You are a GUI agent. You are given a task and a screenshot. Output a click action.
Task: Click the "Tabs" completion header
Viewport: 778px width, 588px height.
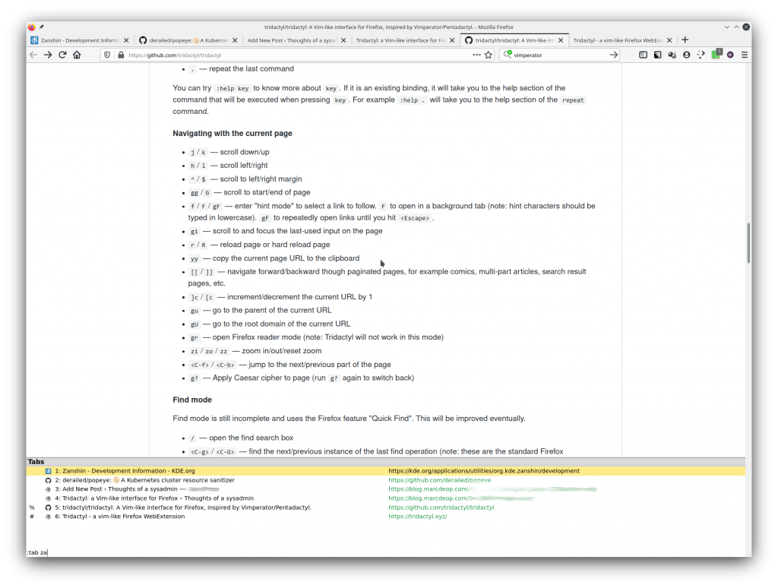point(36,461)
